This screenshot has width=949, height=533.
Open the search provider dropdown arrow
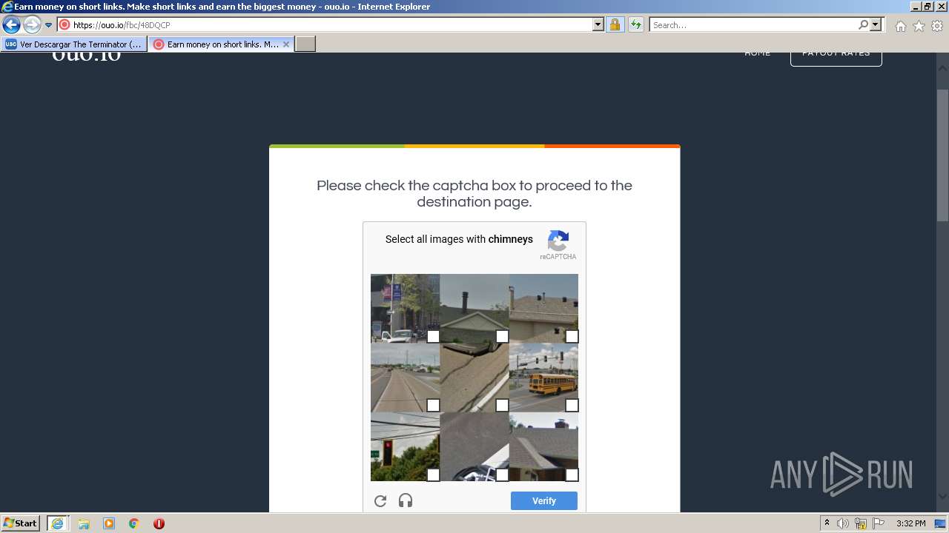tap(876, 24)
